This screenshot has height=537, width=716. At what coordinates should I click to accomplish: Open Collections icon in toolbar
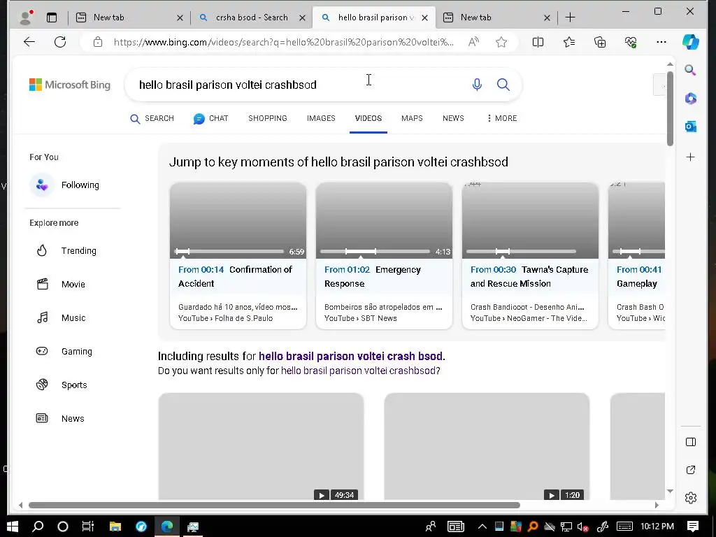tap(600, 42)
